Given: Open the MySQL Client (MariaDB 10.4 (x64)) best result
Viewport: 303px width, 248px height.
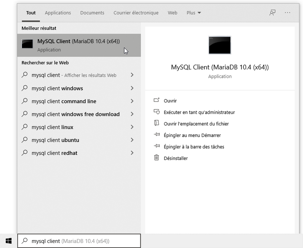Looking at the screenshot, I should [79, 45].
